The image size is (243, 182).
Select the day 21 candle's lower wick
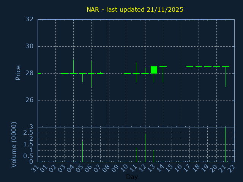[x=226, y=78]
